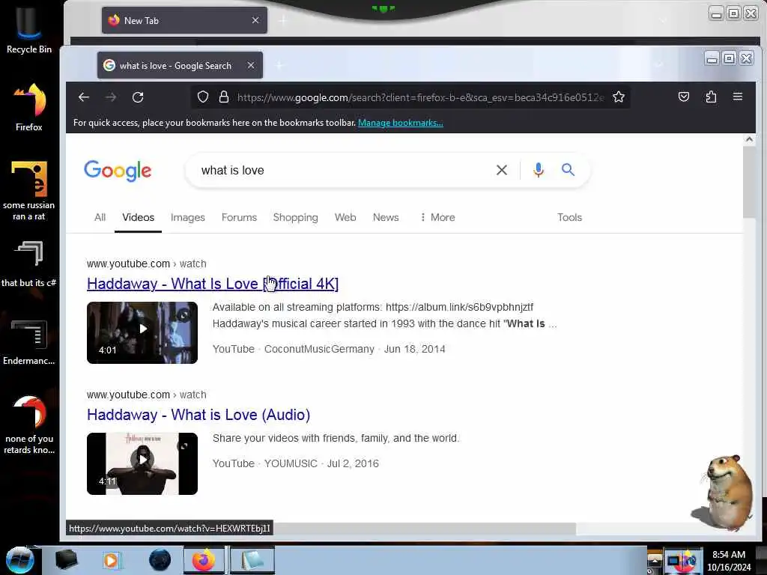Open a new tab with the plus button

click(279, 65)
